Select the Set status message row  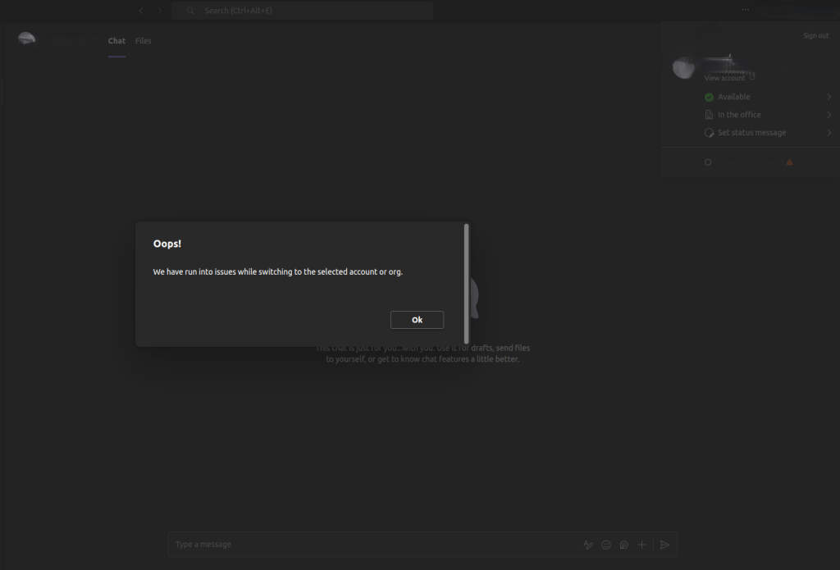(x=768, y=132)
